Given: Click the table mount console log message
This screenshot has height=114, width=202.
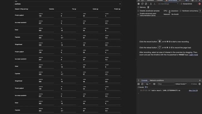Looking at the screenshot, I should pos(166,91).
